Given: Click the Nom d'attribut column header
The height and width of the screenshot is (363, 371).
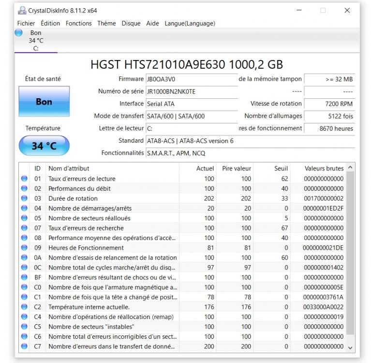Looking at the screenshot, I should pyautogui.click(x=69, y=168).
